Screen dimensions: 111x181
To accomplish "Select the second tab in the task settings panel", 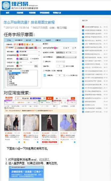I will click(18, 40).
